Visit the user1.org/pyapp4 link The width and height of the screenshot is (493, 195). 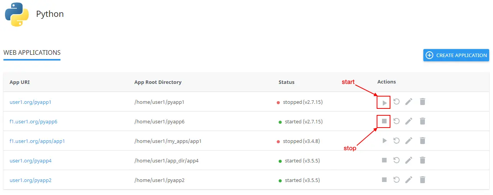click(30, 161)
